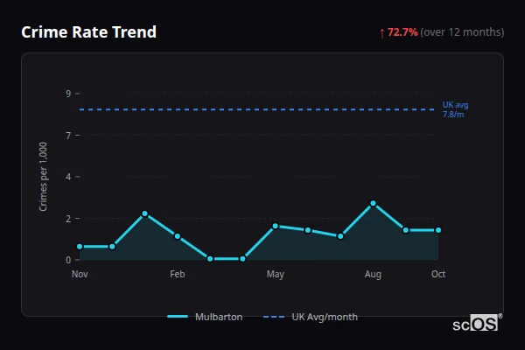Select the October data point at line end
The height and width of the screenshot is (350, 525).
438,230
